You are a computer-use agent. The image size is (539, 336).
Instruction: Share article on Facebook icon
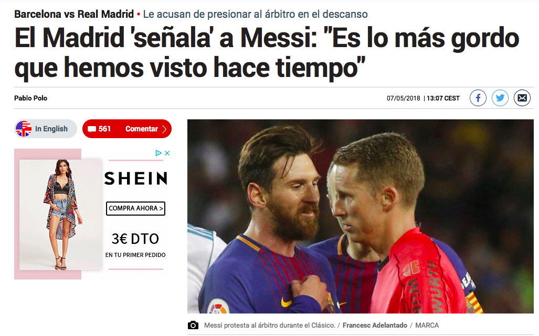point(478,98)
